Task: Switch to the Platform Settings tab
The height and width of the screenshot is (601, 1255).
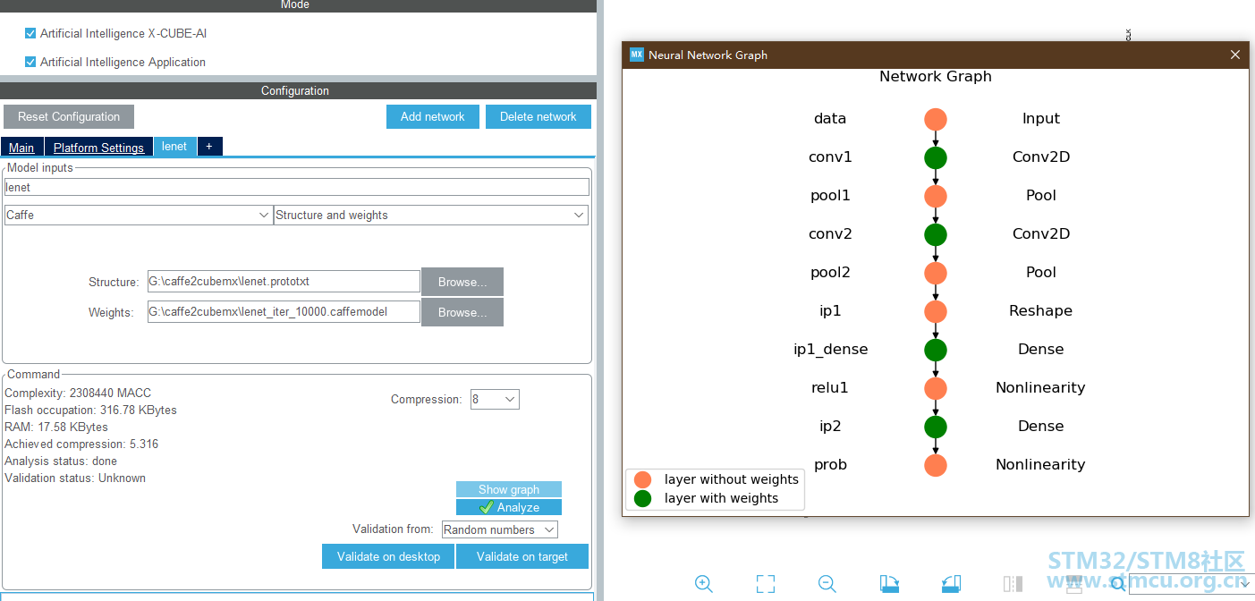Action: pos(98,148)
